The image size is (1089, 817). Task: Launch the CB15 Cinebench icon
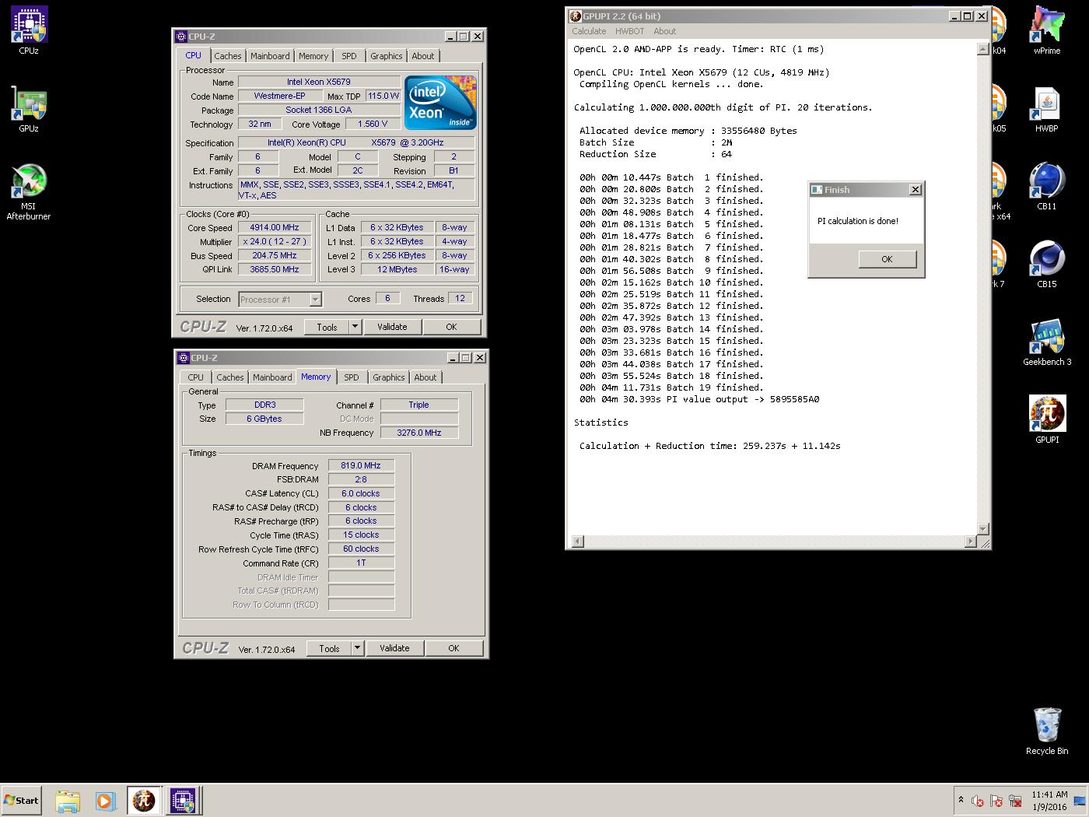click(1046, 265)
